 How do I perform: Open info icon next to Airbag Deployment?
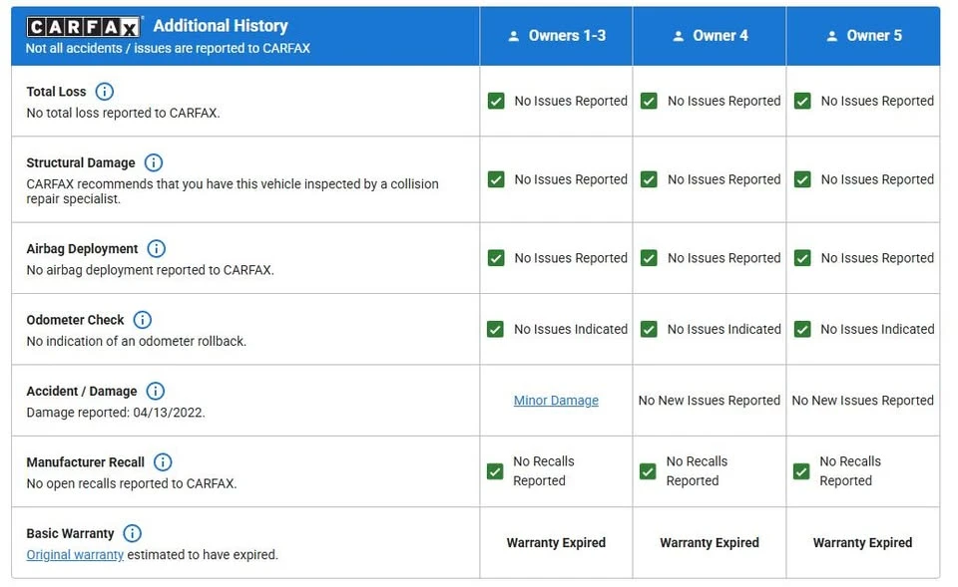pos(157,249)
